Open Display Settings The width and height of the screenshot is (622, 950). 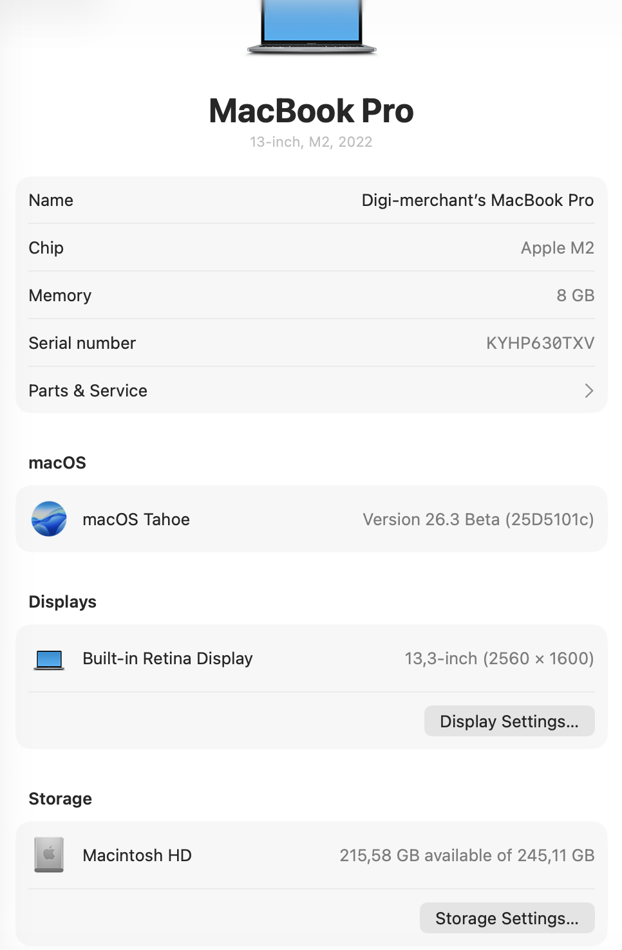click(x=509, y=721)
